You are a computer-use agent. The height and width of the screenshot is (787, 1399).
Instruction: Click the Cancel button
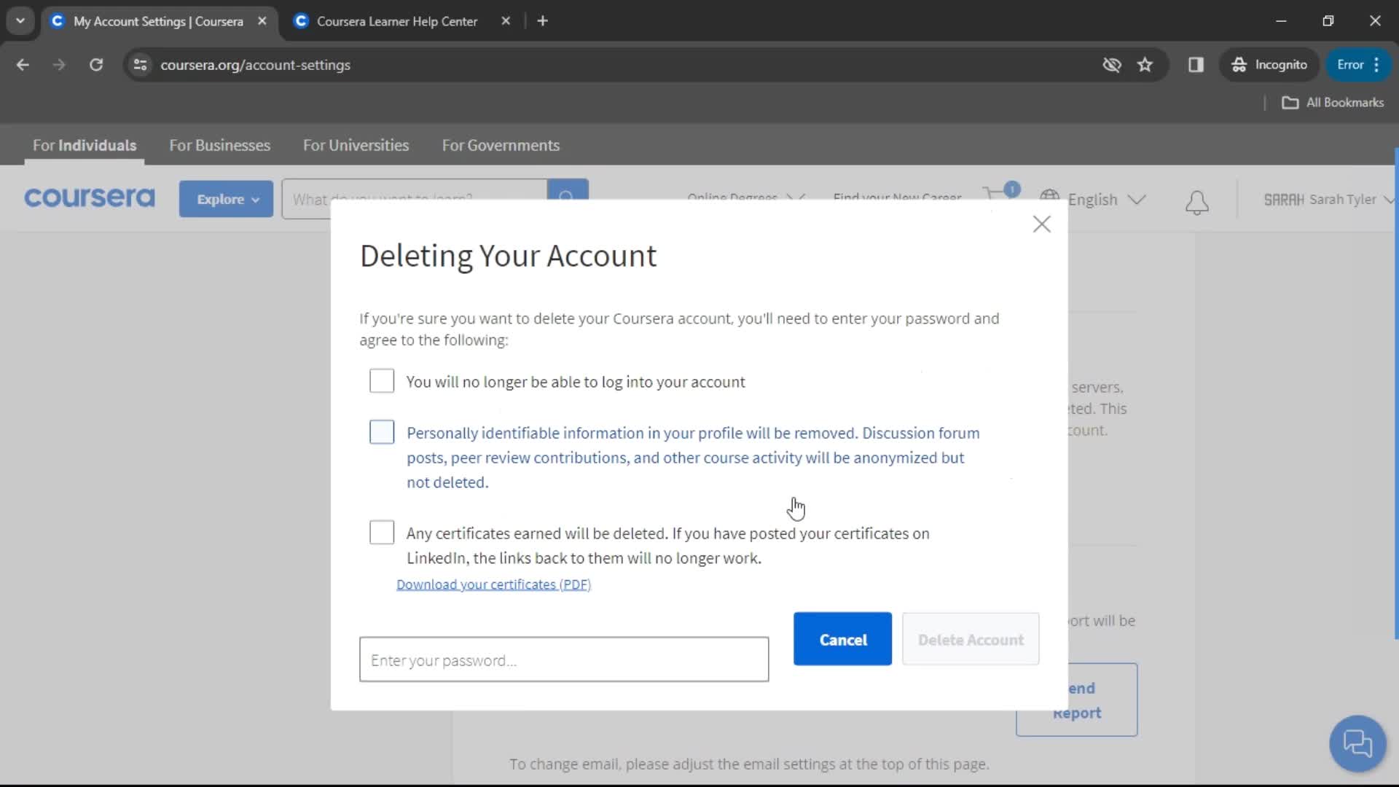click(842, 639)
